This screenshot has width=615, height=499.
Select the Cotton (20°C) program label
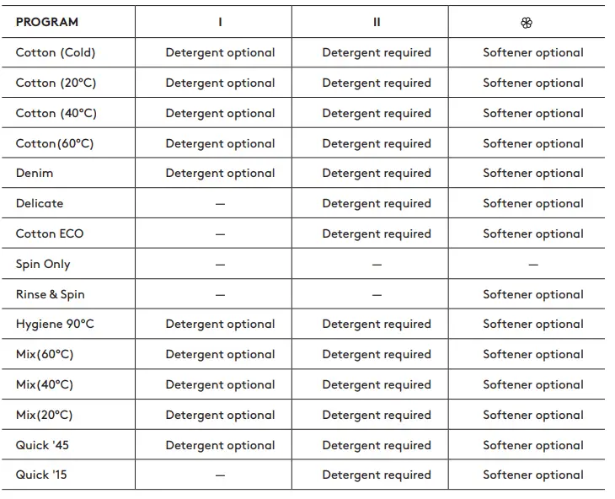pos(56,83)
